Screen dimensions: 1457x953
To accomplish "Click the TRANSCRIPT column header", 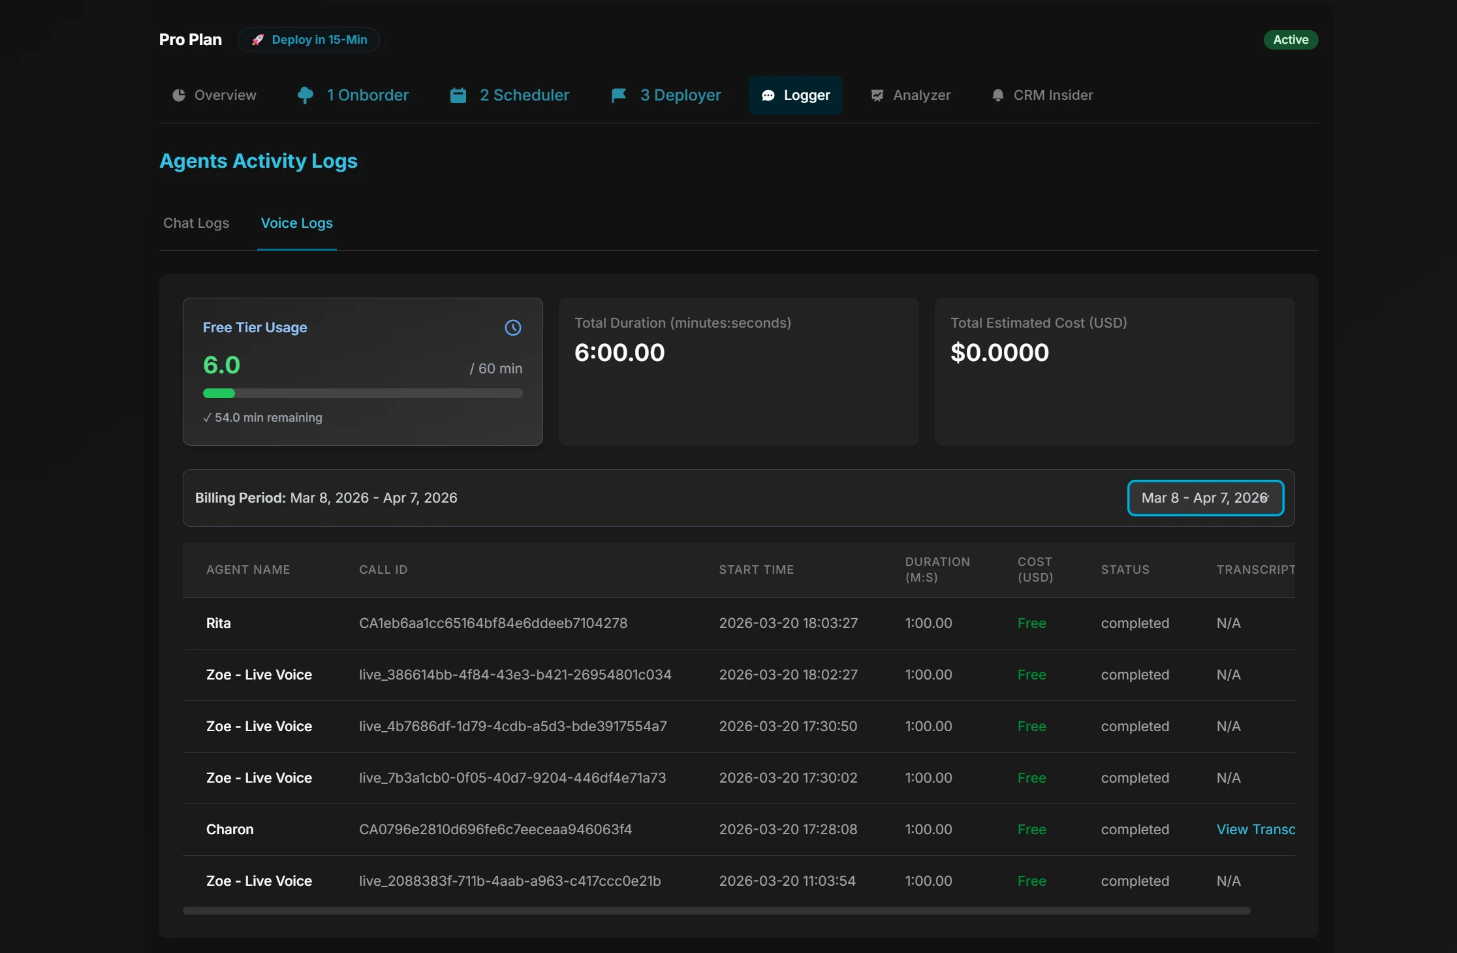I will coord(1255,570).
